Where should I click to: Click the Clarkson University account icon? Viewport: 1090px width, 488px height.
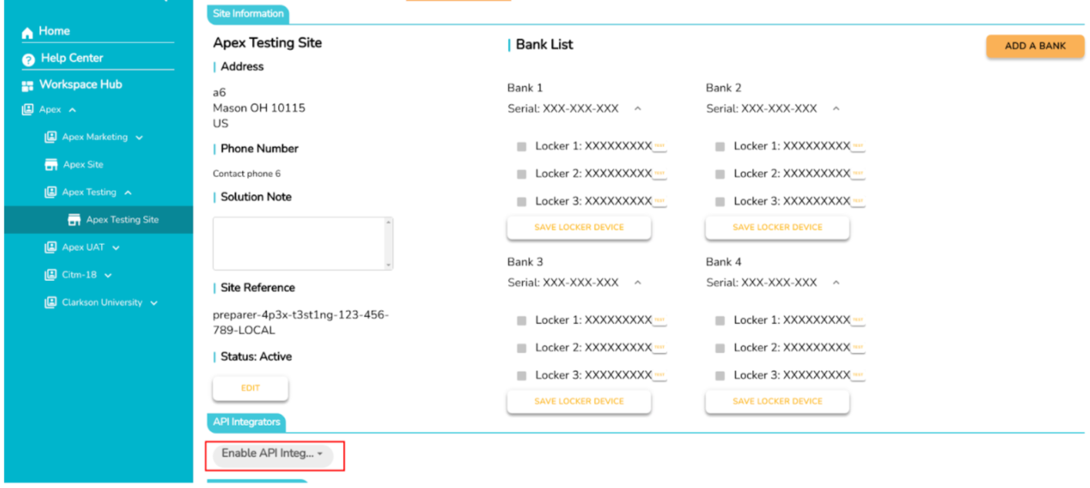point(51,303)
